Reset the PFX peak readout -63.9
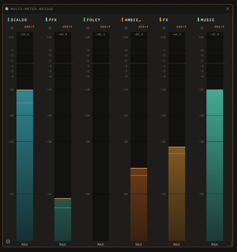This screenshot has width=237, height=252. point(63,34)
